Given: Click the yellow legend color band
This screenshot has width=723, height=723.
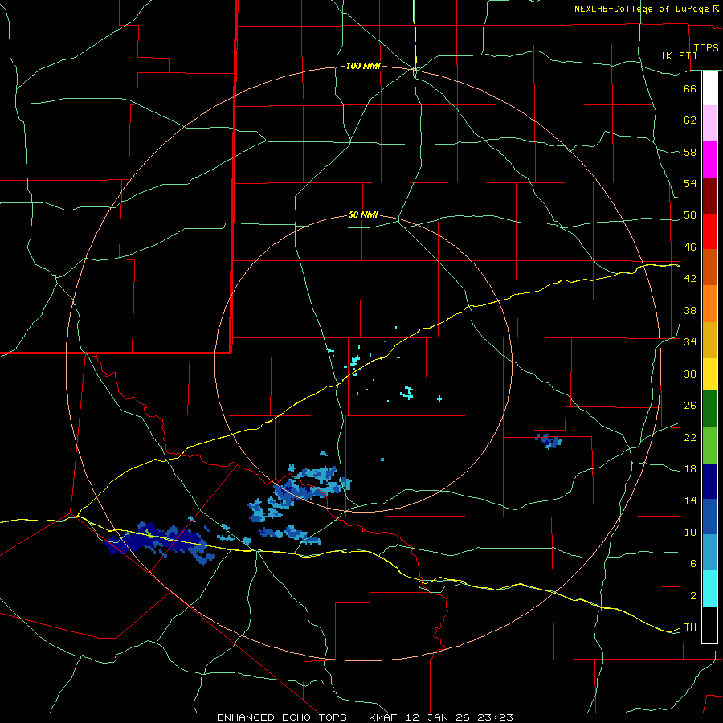Looking at the screenshot, I should tap(709, 374).
